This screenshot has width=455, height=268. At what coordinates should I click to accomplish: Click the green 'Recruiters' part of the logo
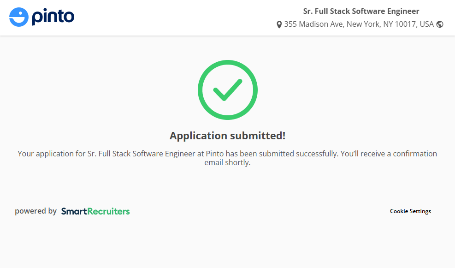pos(108,211)
